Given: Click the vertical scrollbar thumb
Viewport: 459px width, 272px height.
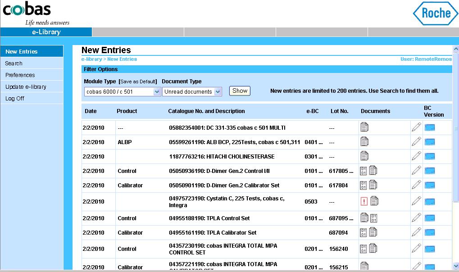Looking at the screenshot, I should click(x=456, y=127).
